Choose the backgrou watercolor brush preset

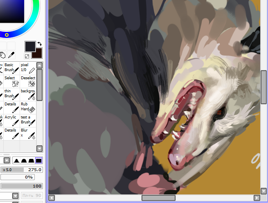(x=28, y=94)
